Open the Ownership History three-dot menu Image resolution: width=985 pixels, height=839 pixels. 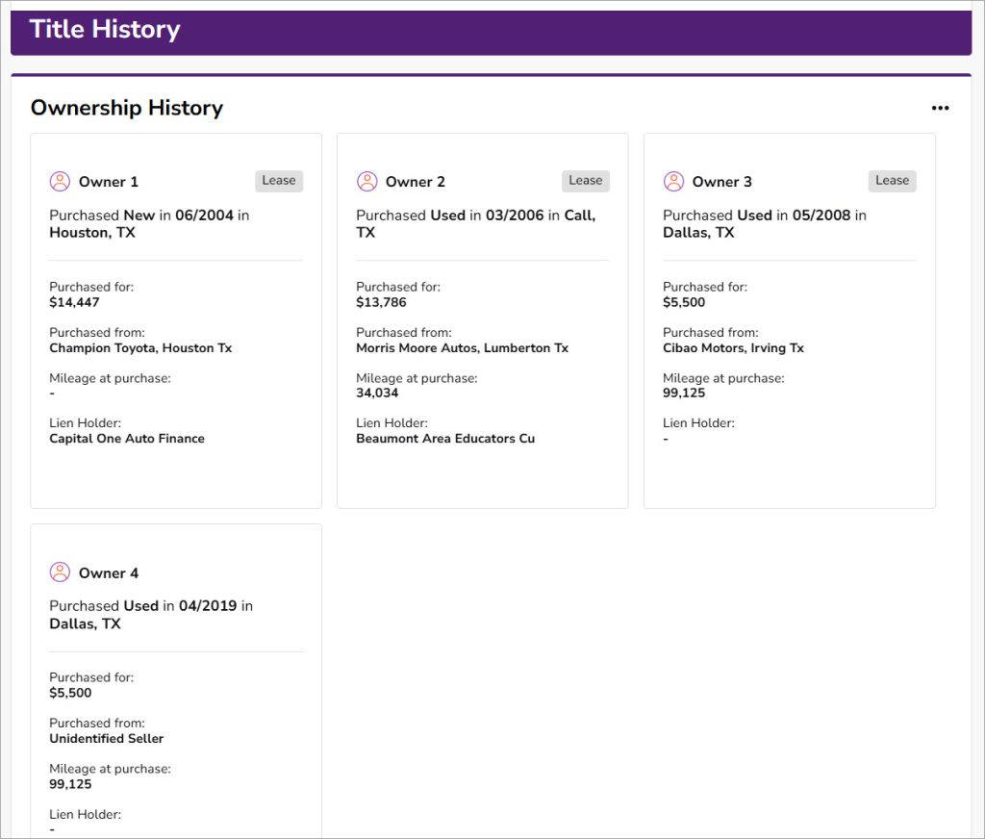[940, 108]
